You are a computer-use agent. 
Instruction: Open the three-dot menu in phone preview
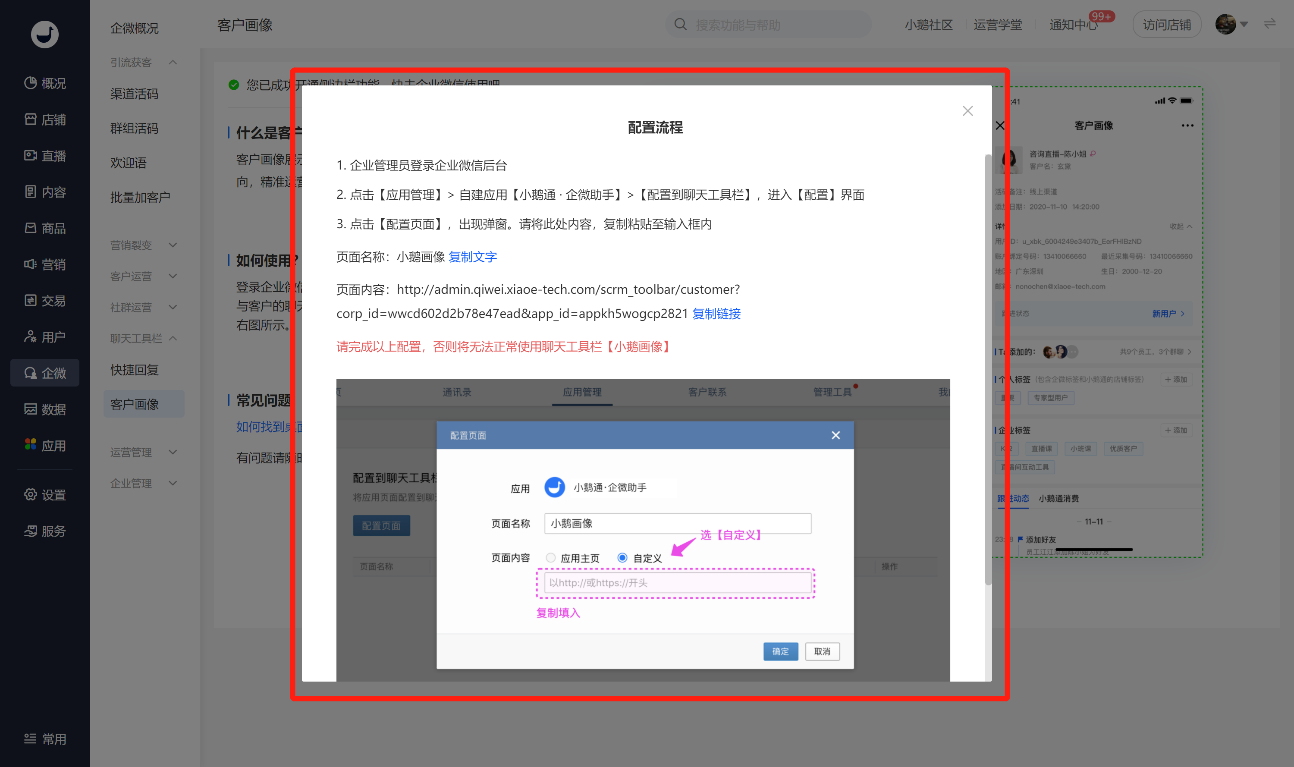(1187, 126)
